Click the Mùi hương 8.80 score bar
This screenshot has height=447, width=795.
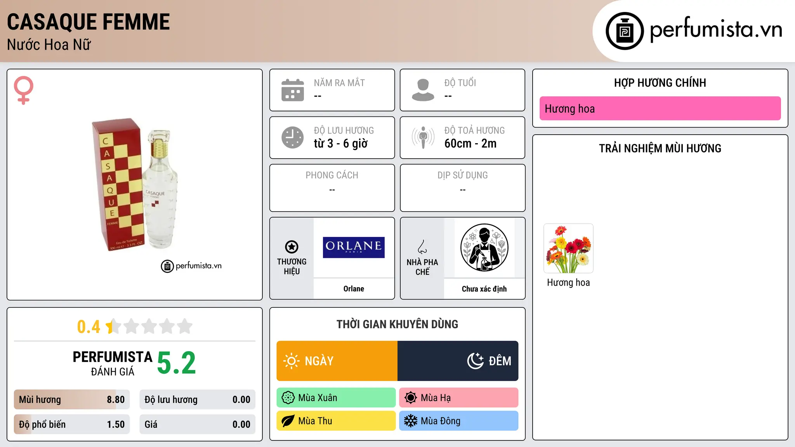pyautogui.click(x=72, y=400)
